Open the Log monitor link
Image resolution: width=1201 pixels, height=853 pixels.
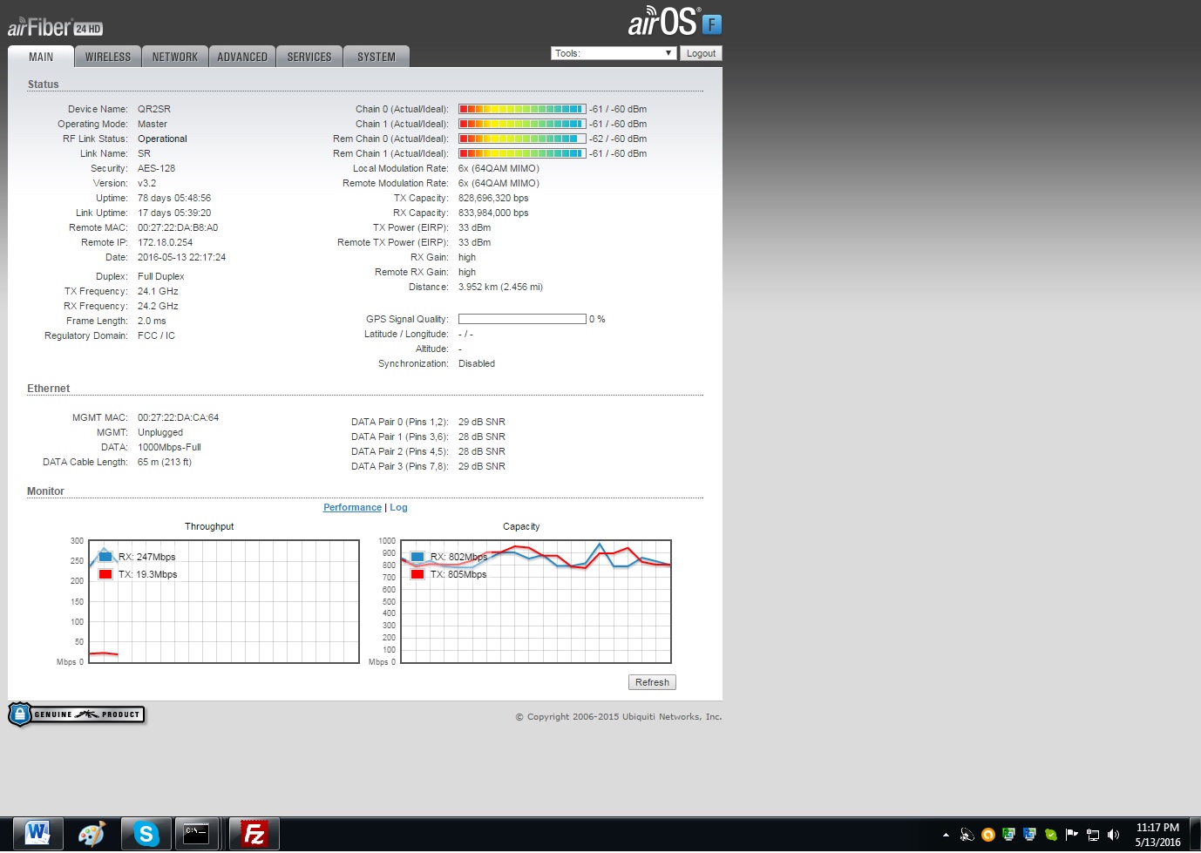click(398, 507)
